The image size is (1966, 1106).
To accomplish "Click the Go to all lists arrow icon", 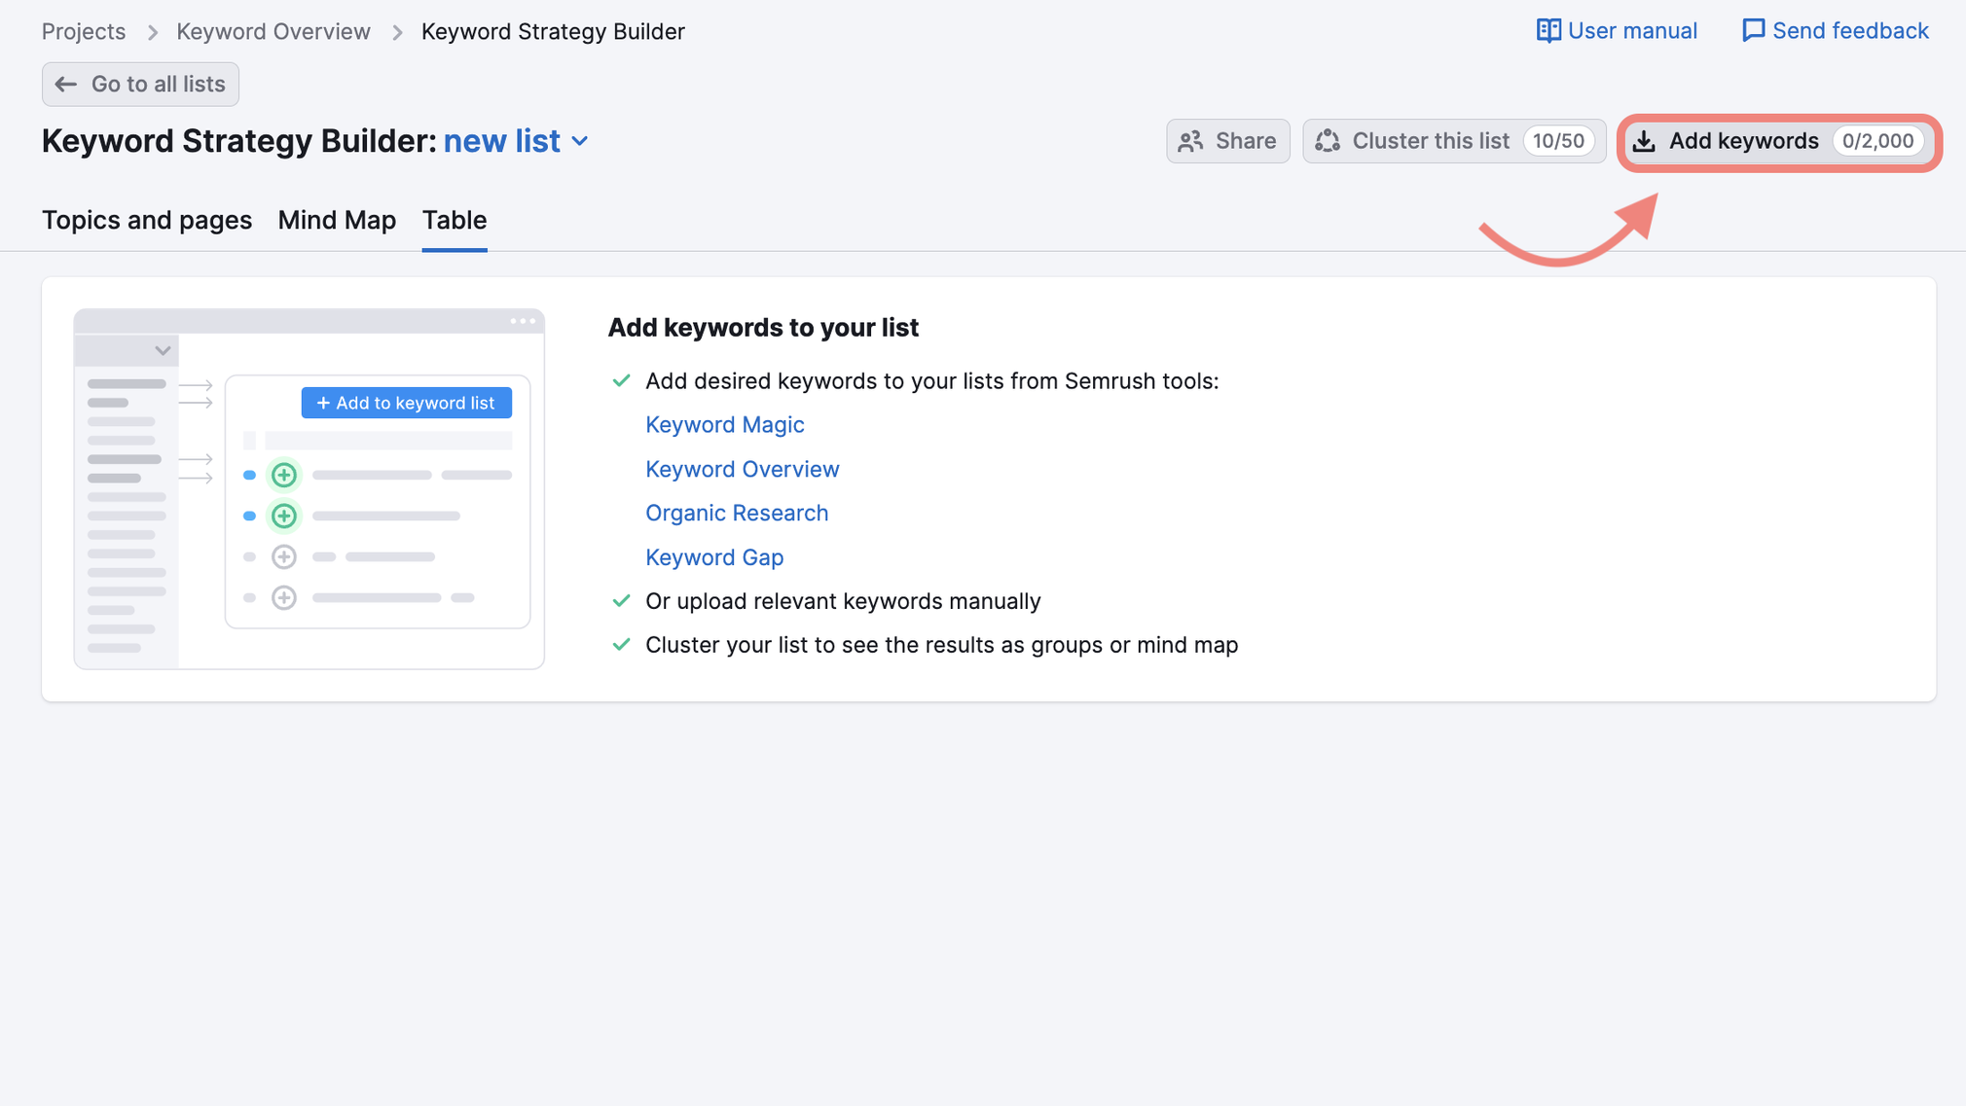I will [65, 84].
